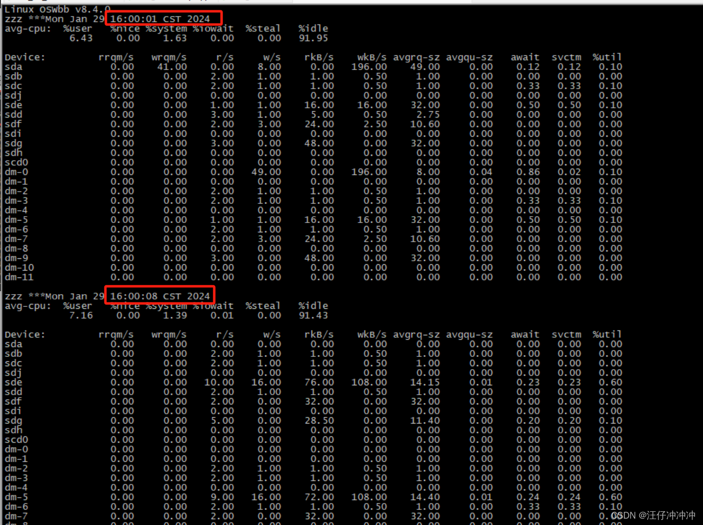Image resolution: width=703 pixels, height=525 pixels.
Task: Select the highlighted timestamp 16:00:08 CST 2024
Action: pyautogui.click(x=159, y=296)
